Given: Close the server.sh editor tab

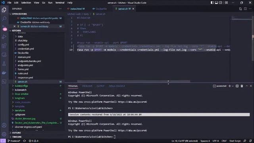Looking at the screenshot, I should [133, 9].
